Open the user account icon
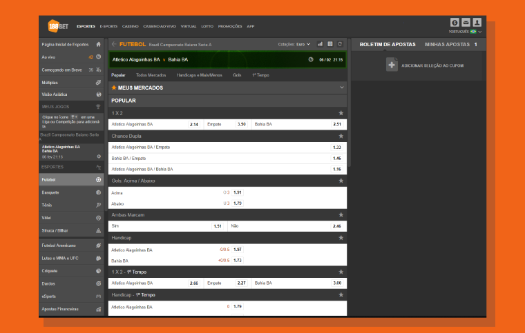The image size is (525, 333). [x=477, y=22]
